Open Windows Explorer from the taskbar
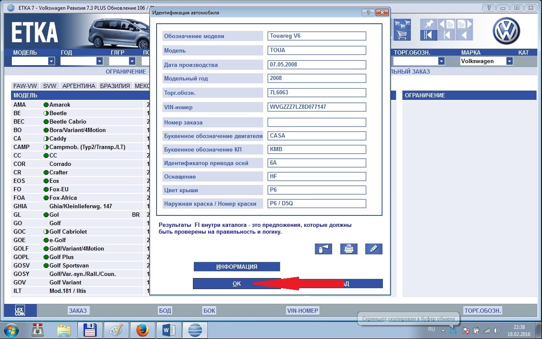542x339 pixels. [x=63, y=330]
